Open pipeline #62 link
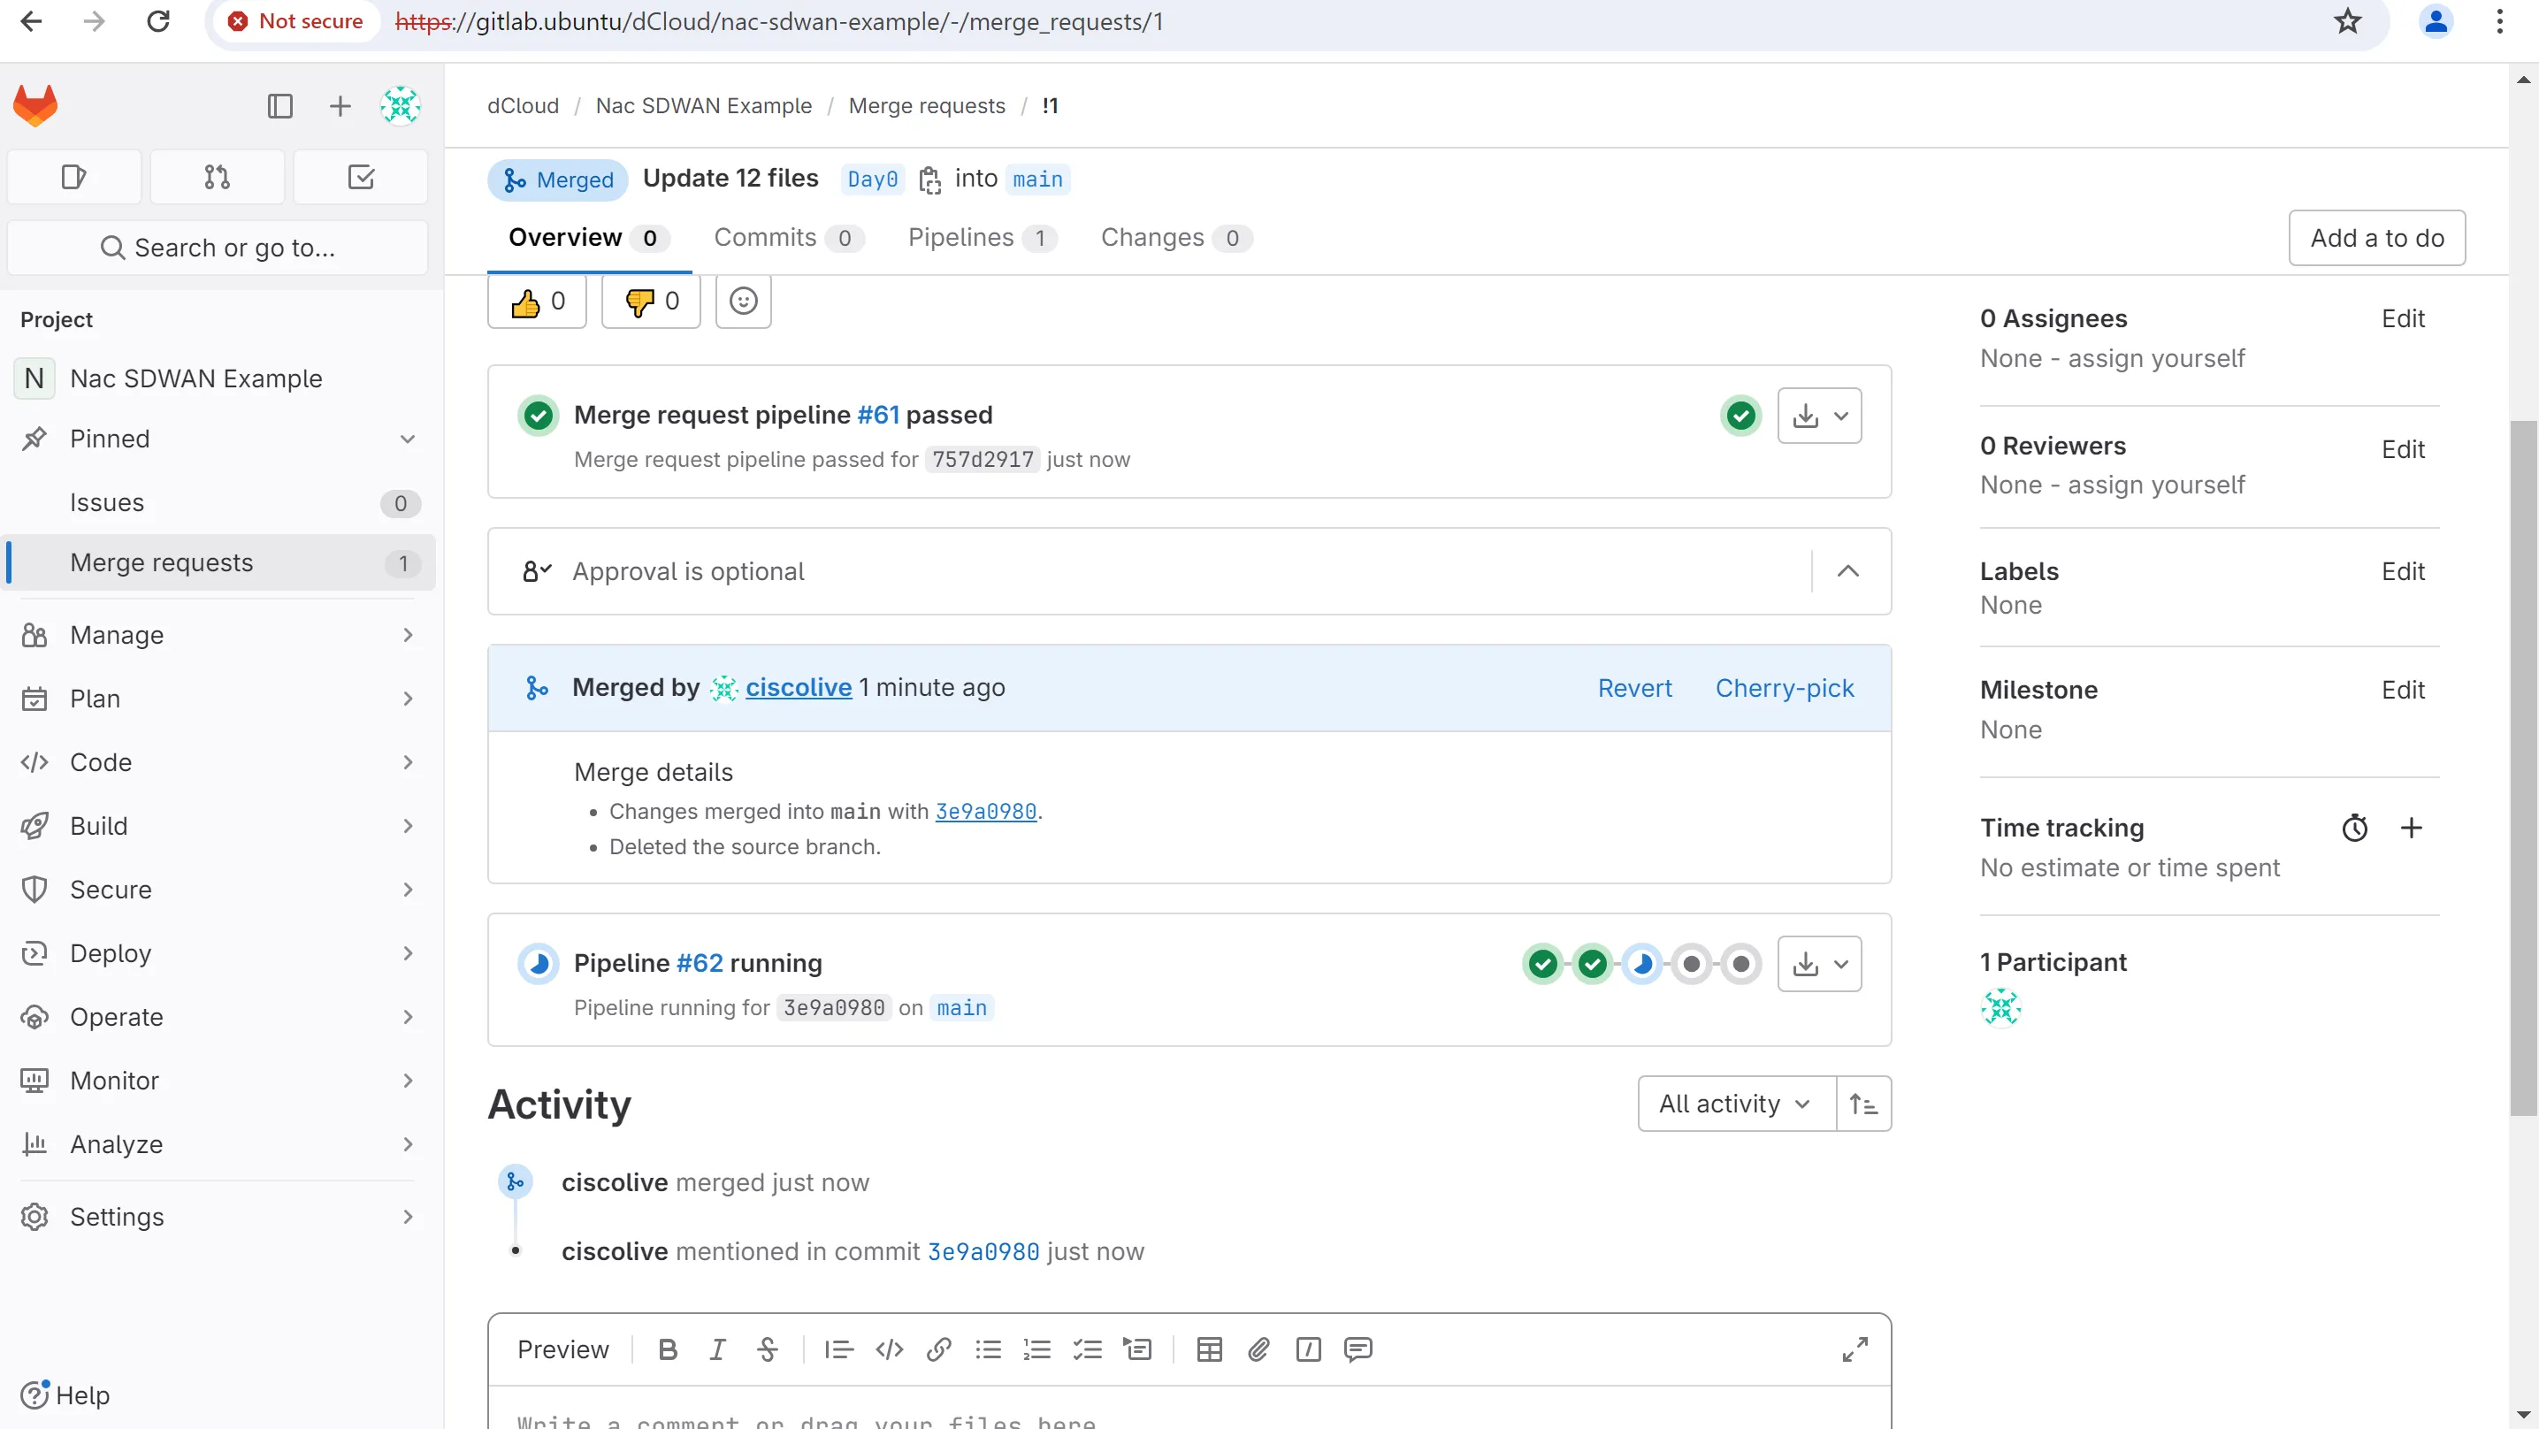 pos(700,963)
